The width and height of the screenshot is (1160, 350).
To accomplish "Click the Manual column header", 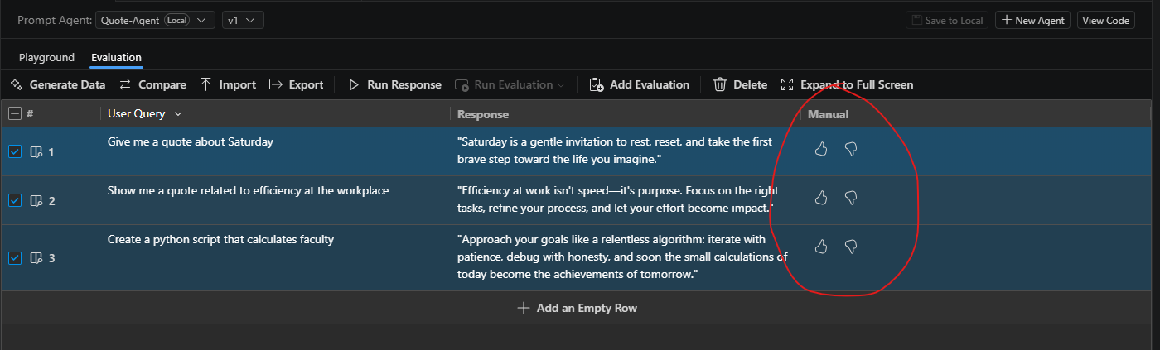I will [828, 114].
